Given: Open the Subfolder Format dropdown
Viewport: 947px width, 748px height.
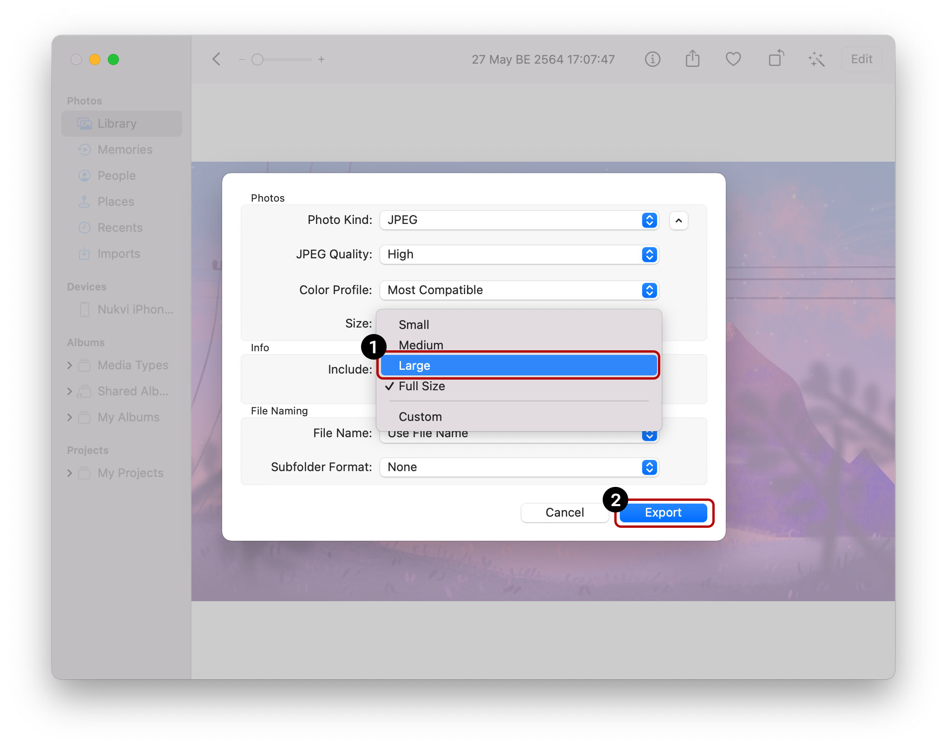Looking at the screenshot, I should point(519,467).
